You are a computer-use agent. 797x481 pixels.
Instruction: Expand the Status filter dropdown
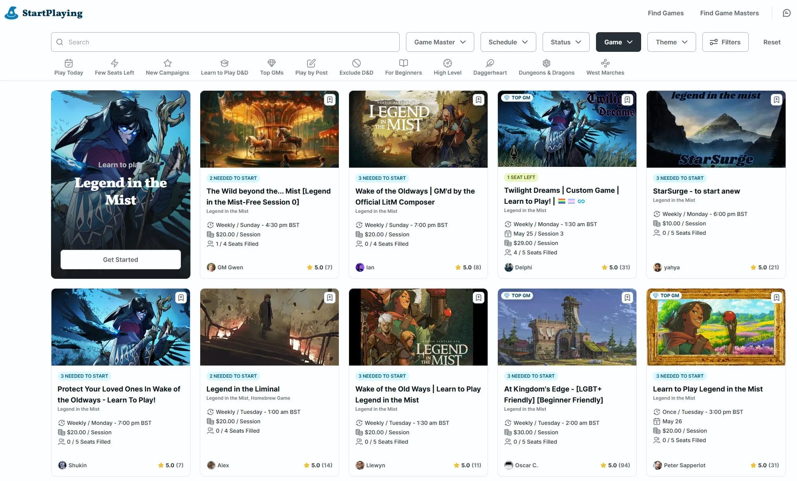566,42
